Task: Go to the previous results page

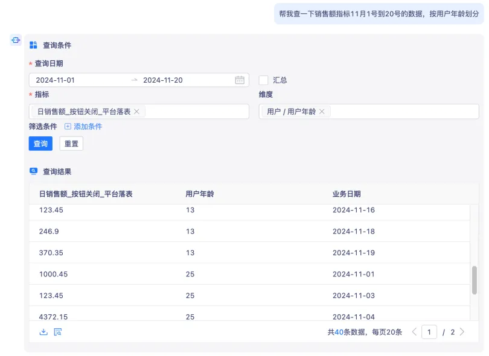Action: [x=414, y=332]
